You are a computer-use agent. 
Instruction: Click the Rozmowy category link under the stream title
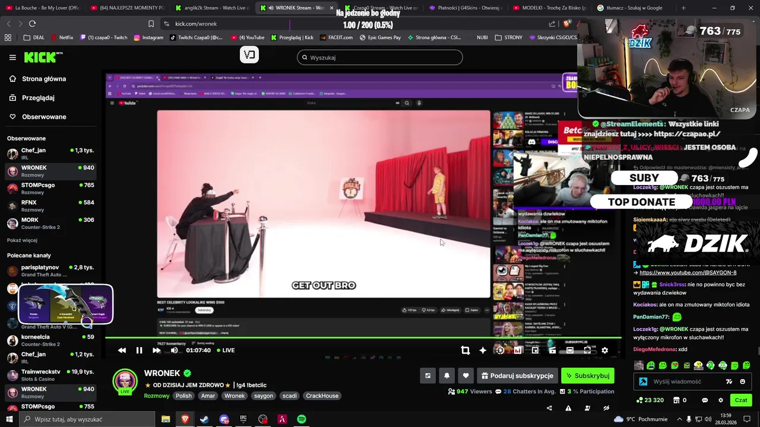click(157, 396)
